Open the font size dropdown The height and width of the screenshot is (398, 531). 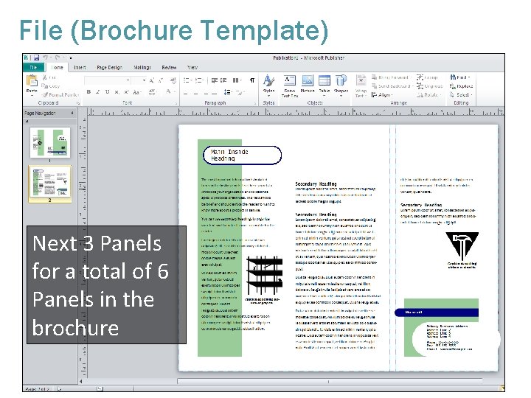click(144, 80)
